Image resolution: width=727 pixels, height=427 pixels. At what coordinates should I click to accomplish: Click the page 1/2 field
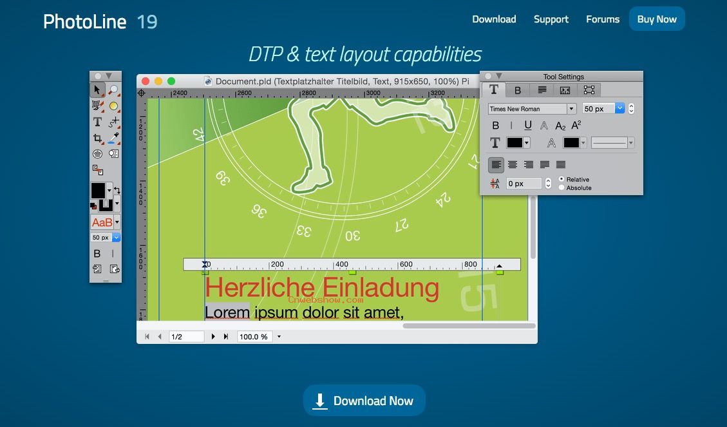187,337
